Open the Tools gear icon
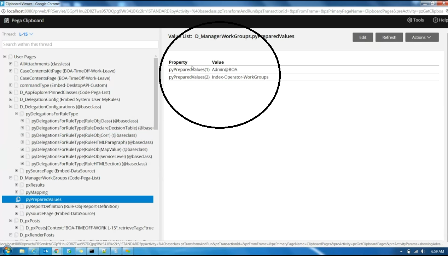This screenshot has width=448, height=256. (409, 20)
